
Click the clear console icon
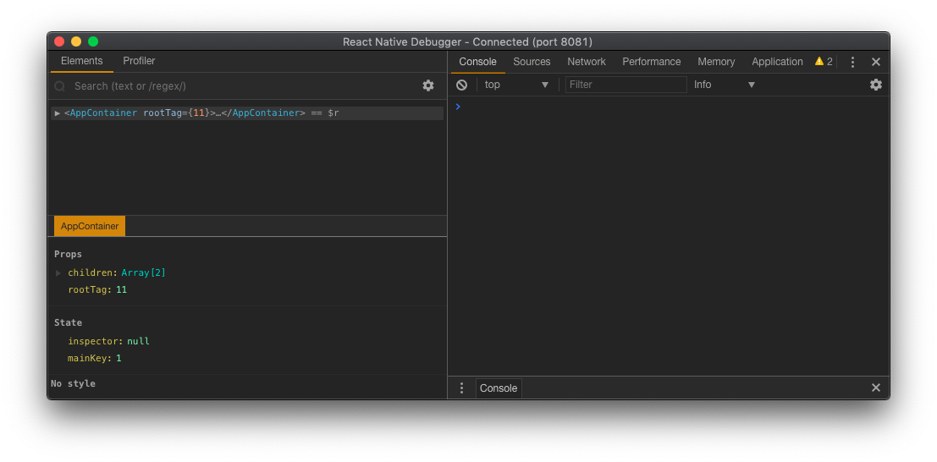[461, 85]
